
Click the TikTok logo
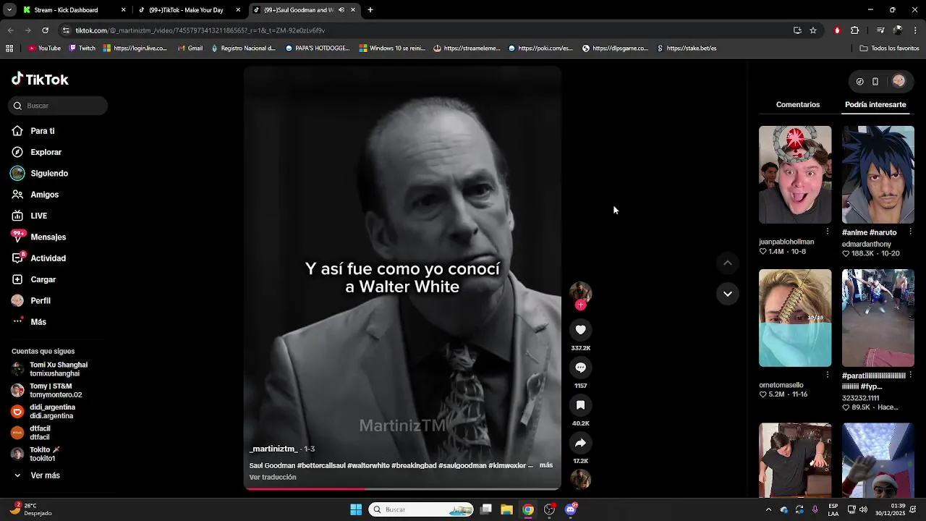coord(40,80)
